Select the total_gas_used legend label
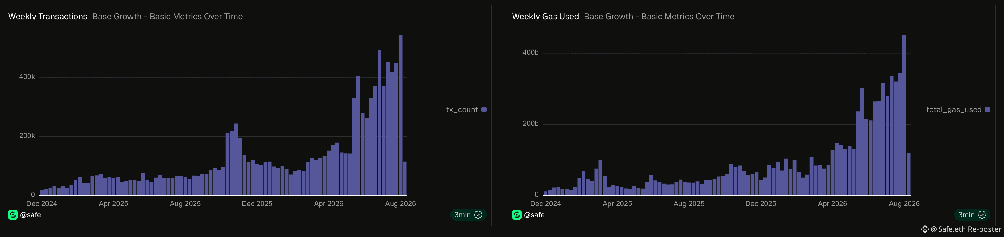This screenshot has height=237, width=1004. (954, 110)
